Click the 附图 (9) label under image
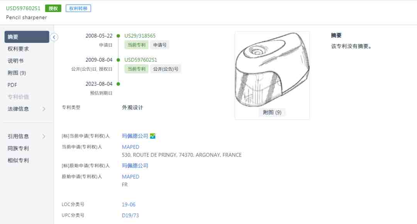 coord(272,112)
